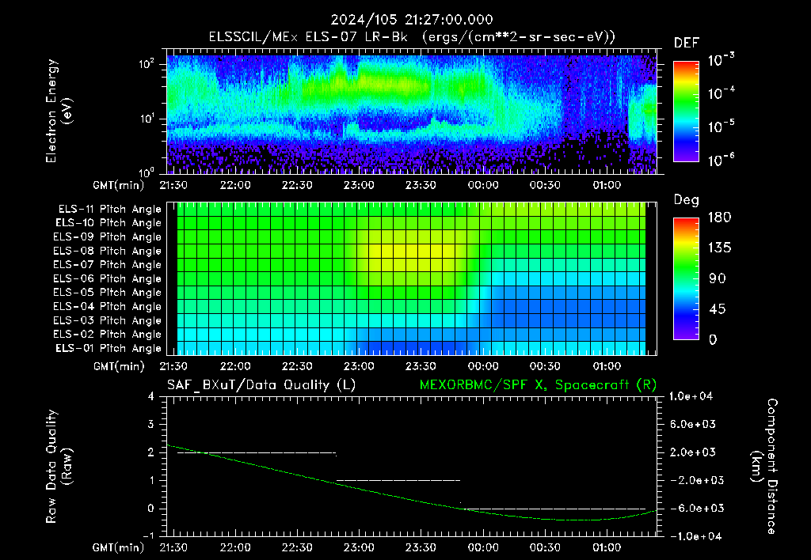Click the 10^-5 value on DEF scale
This screenshot has height=560, width=811.
tap(721, 126)
